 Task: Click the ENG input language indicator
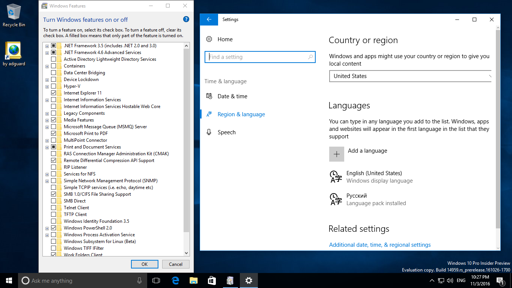pos(461,280)
